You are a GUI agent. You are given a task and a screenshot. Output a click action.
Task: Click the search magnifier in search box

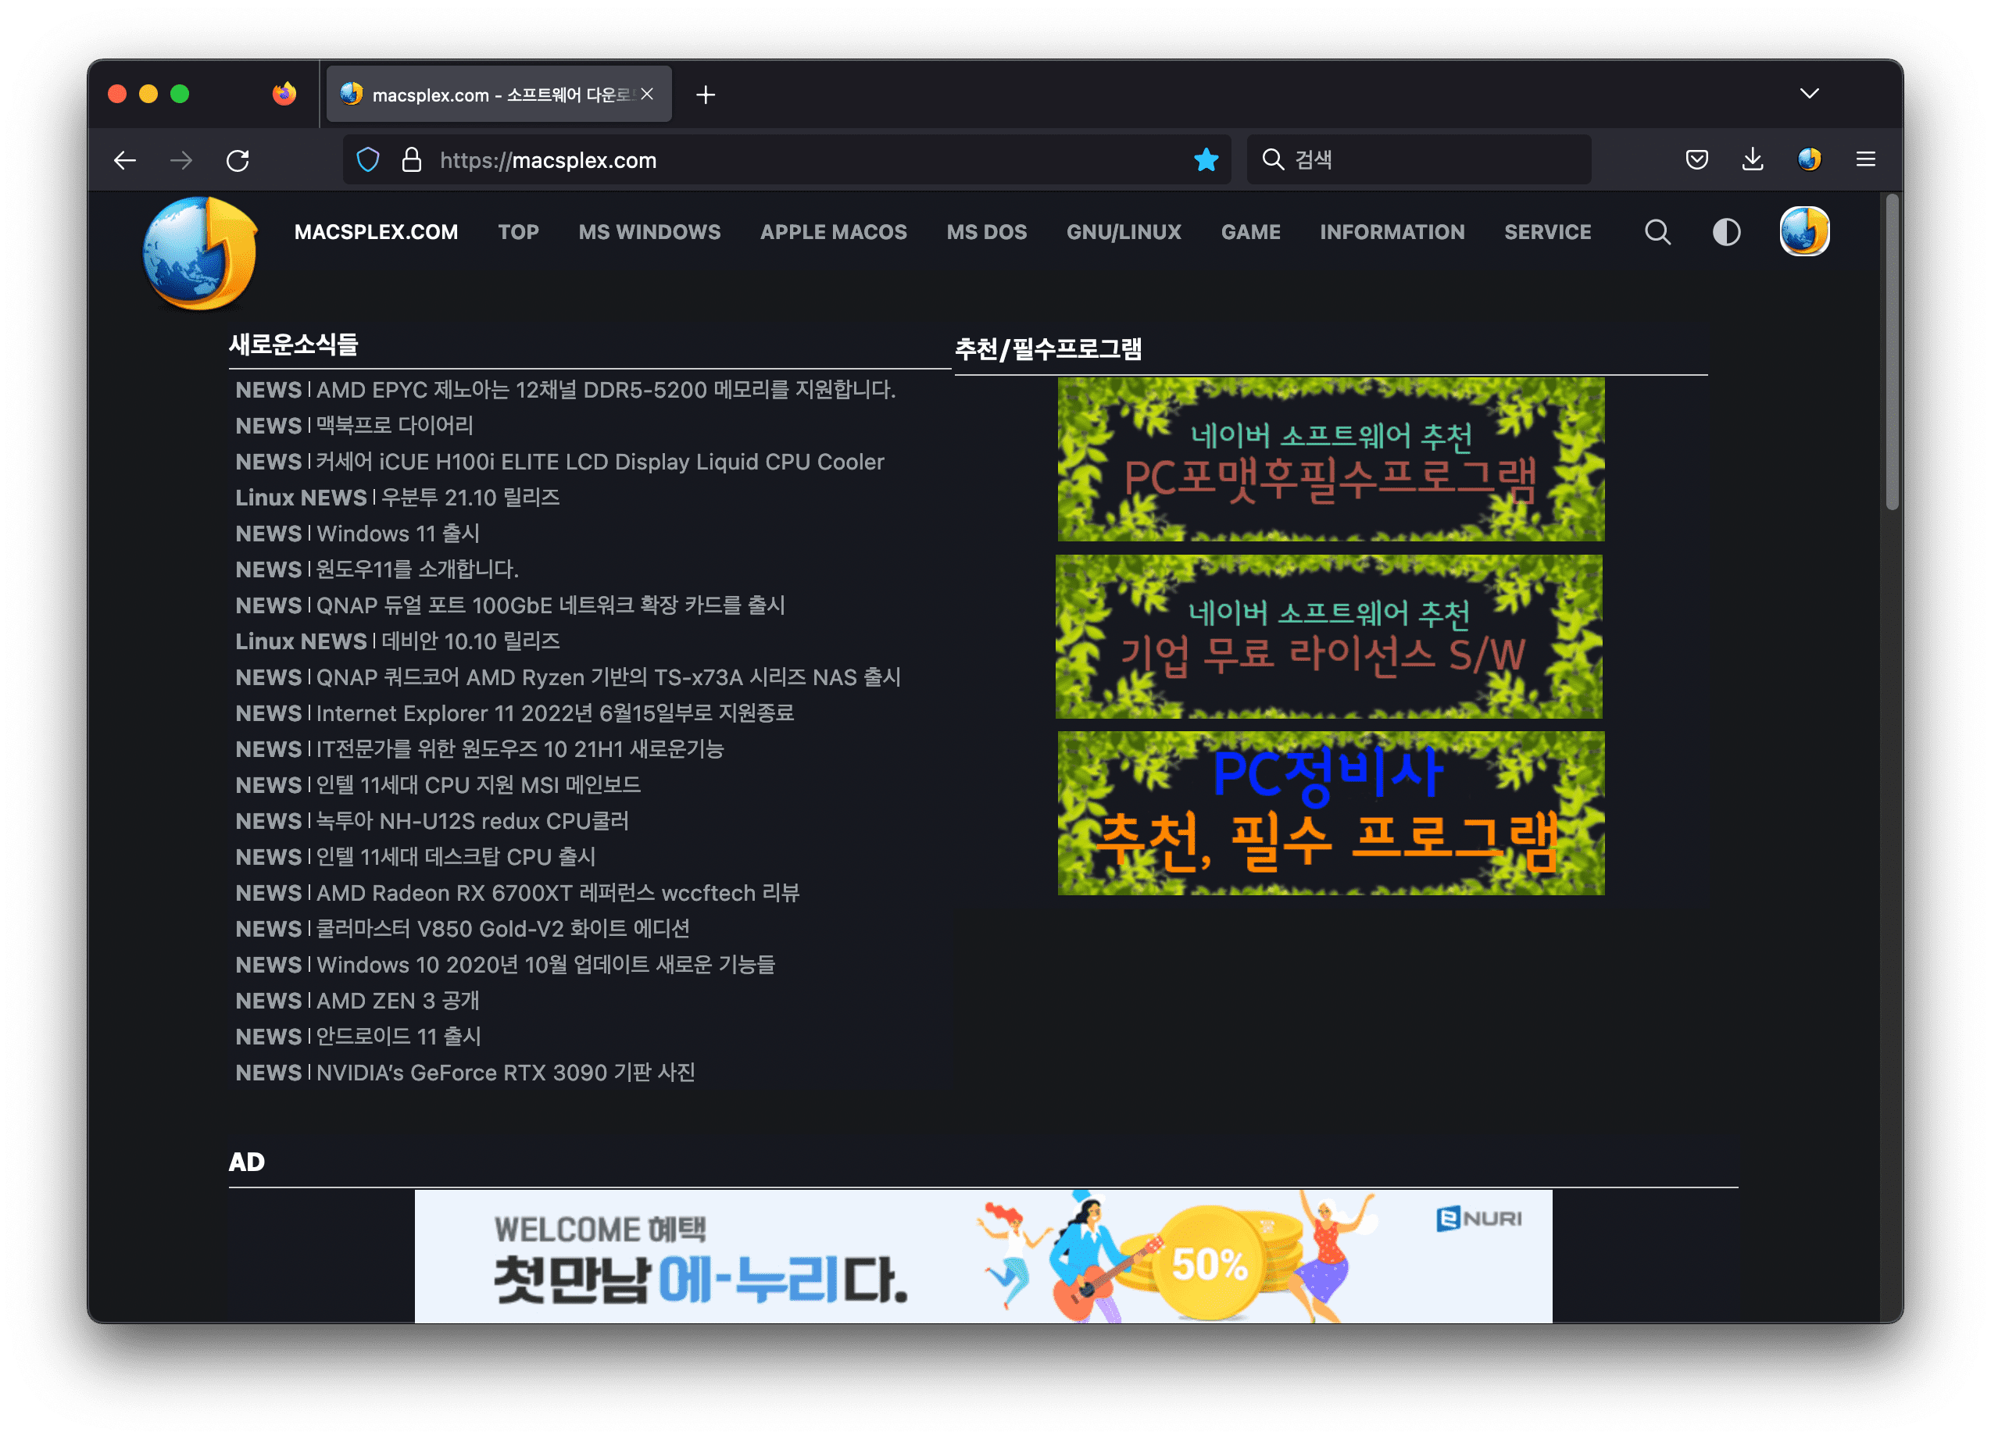click(x=1273, y=159)
